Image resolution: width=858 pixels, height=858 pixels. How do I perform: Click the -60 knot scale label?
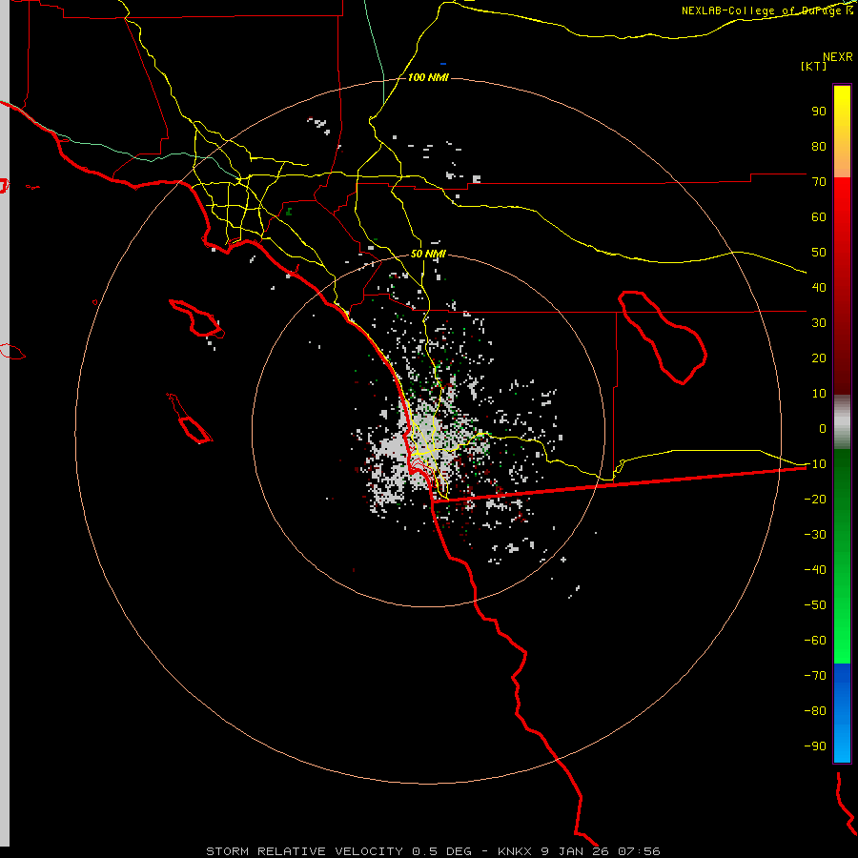click(815, 641)
